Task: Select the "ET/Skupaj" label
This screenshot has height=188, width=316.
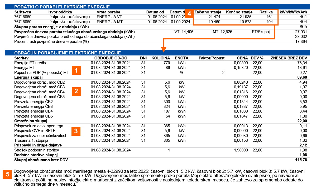Action: 261,32
